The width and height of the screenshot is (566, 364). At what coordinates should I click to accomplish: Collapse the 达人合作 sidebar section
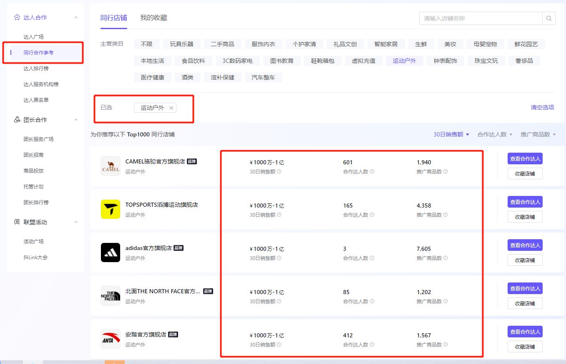click(x=76, y=17)
